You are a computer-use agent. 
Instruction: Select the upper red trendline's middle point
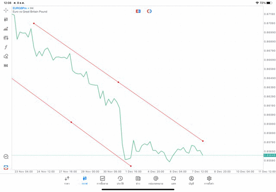click(x=118, y=82)
